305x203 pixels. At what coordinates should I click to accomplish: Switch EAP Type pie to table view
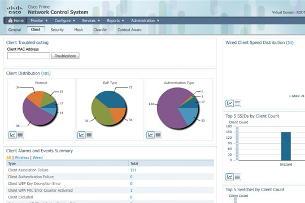(89, 135)
